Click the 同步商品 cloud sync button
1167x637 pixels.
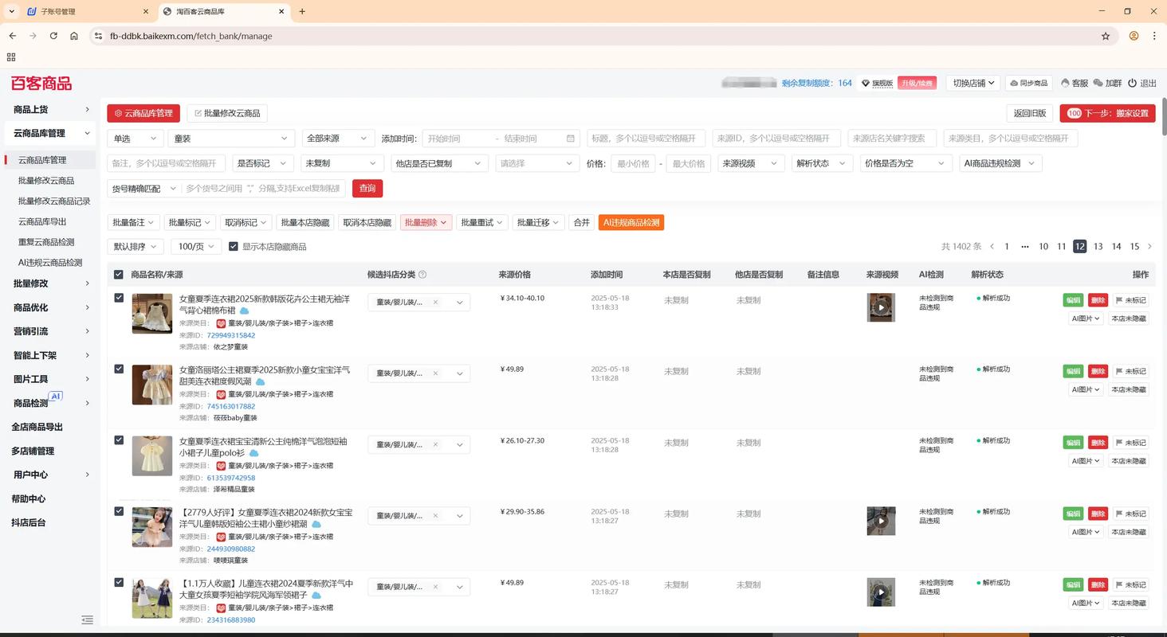tap(1028, 83)
